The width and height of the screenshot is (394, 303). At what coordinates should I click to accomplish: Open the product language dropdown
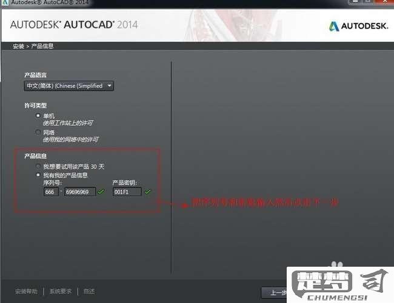[x=69, y=86]
